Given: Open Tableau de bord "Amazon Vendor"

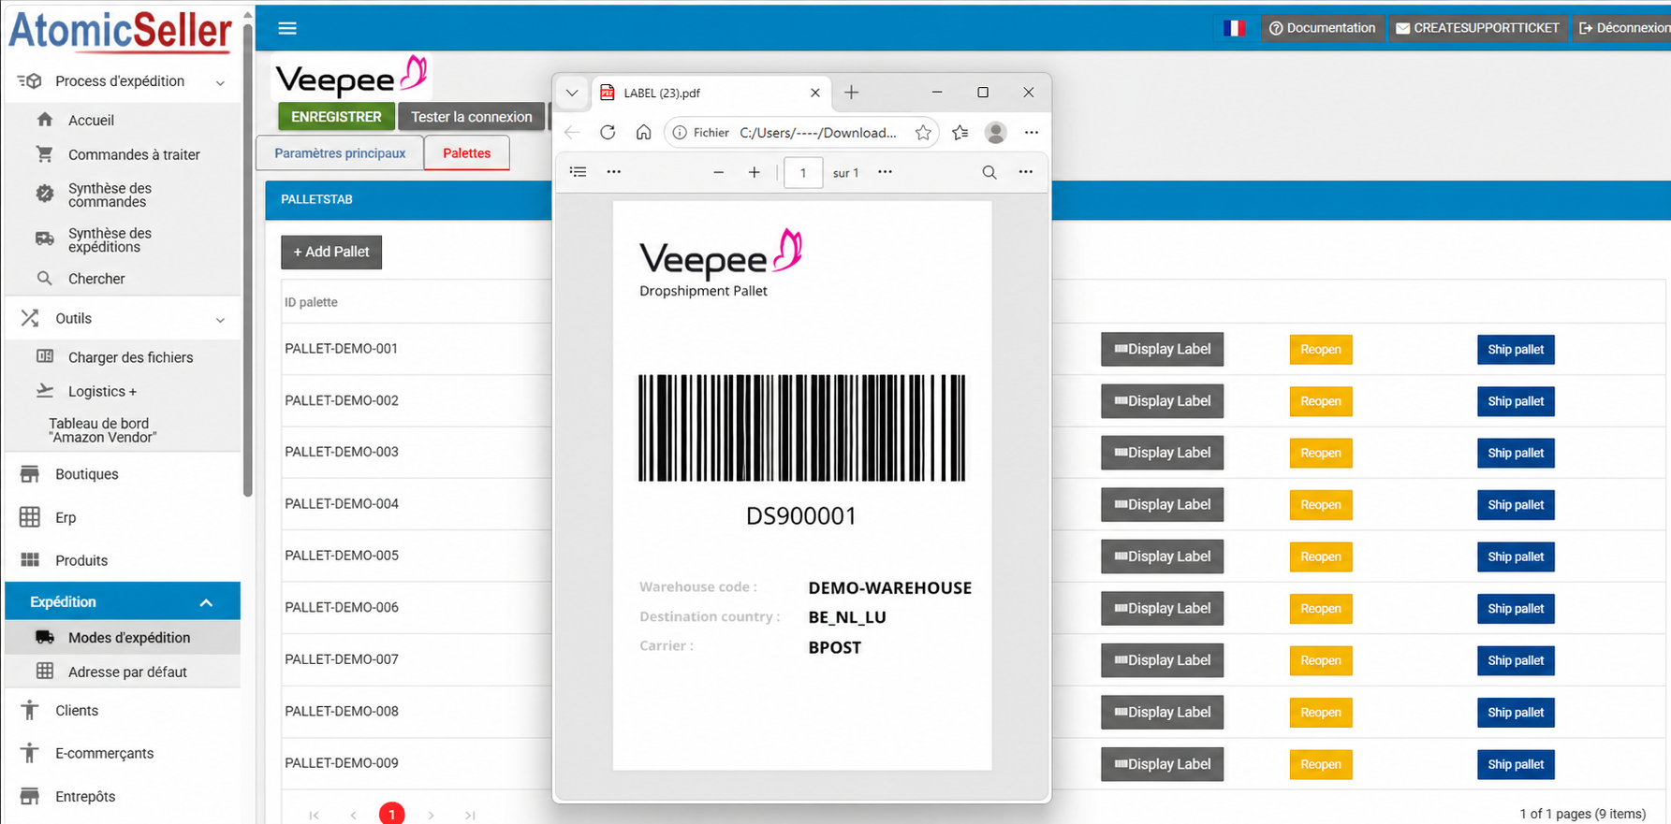Looking at the screenshot, I should tap(103, 430).
